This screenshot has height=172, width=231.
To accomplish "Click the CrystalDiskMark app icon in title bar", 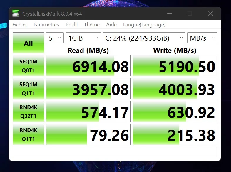I will pyautogui.click(x=16, y=14).
